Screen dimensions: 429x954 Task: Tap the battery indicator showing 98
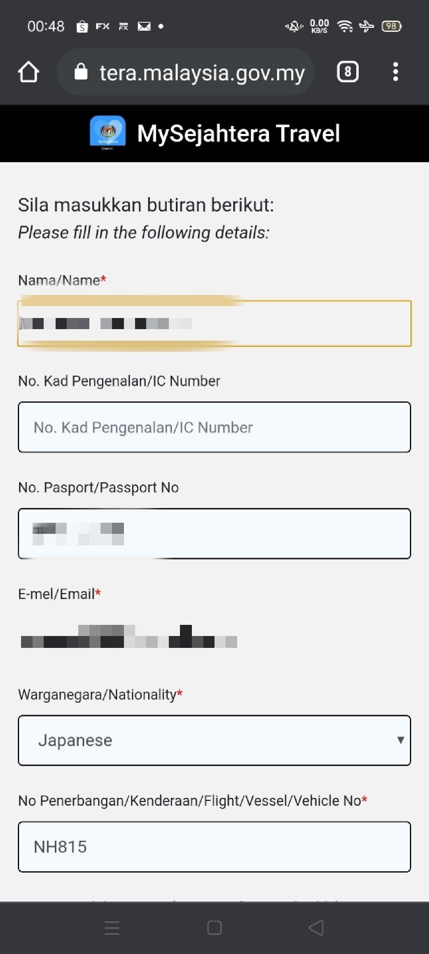pos(391,26)
